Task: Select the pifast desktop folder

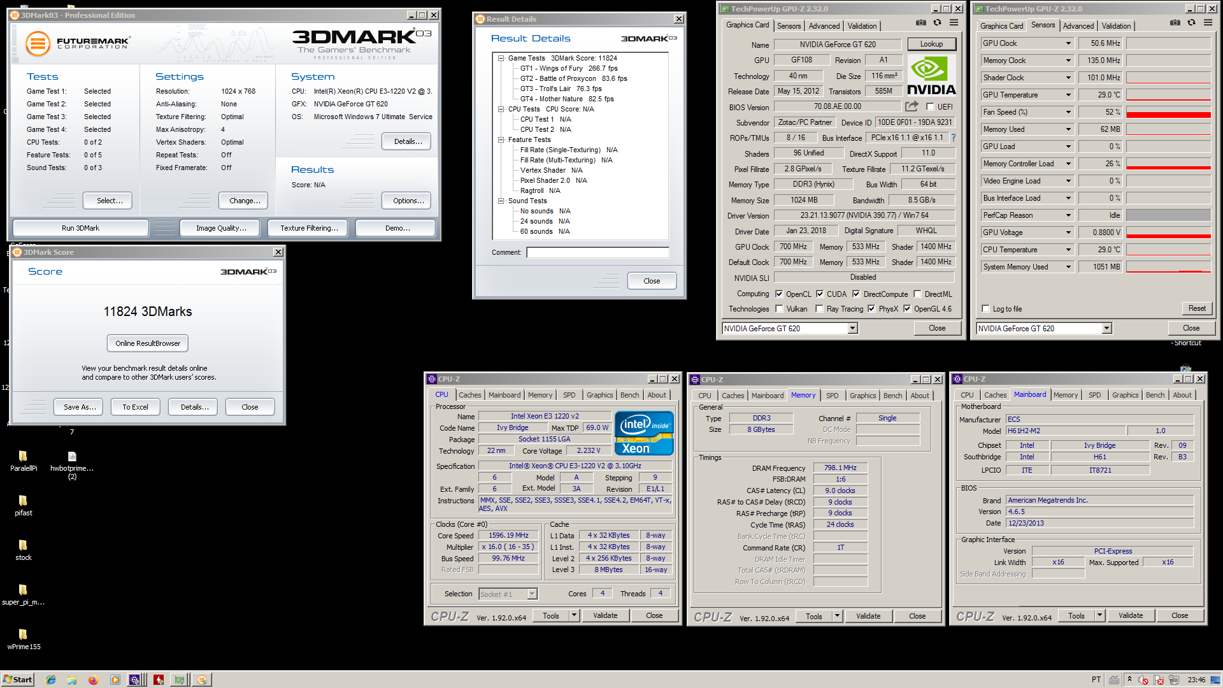Action: pyautogui.click(x=23, y=505)
